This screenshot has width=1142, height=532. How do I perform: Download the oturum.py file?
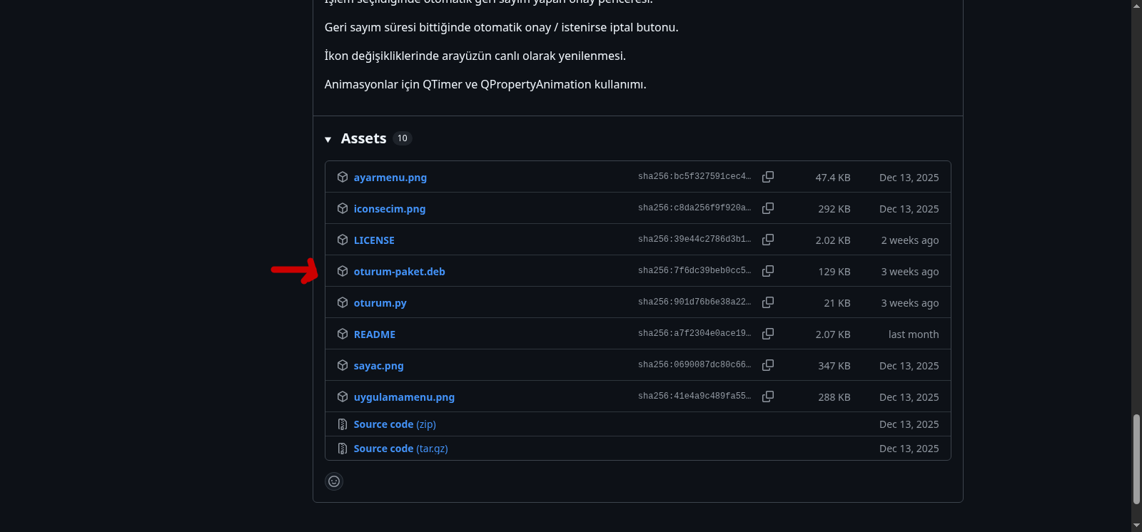click(x=380, y=303)
